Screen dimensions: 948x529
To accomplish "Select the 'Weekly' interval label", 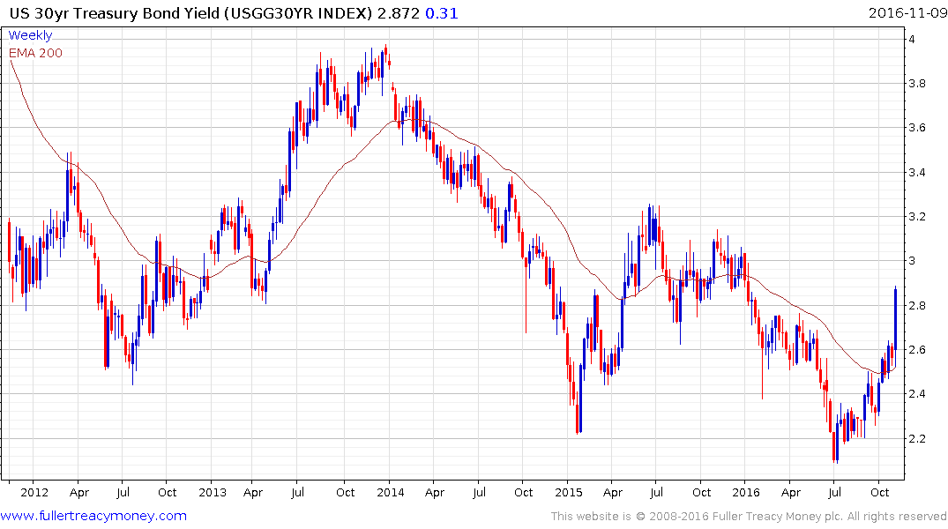I will [x=30, y=35].
